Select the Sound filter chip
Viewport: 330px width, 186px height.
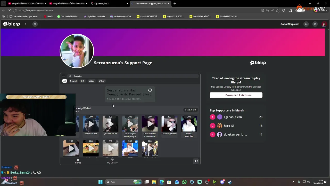pyautogui.click(x=73, y=81)
